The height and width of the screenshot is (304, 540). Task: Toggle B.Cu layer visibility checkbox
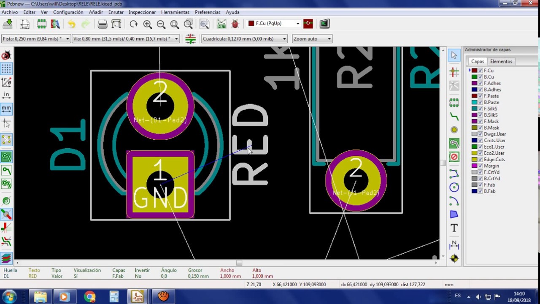point(480,77)
